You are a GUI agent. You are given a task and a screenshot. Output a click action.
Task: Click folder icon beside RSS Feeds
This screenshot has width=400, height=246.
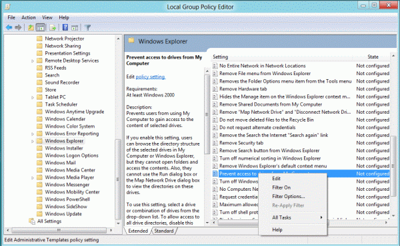[x=39, y=68]
